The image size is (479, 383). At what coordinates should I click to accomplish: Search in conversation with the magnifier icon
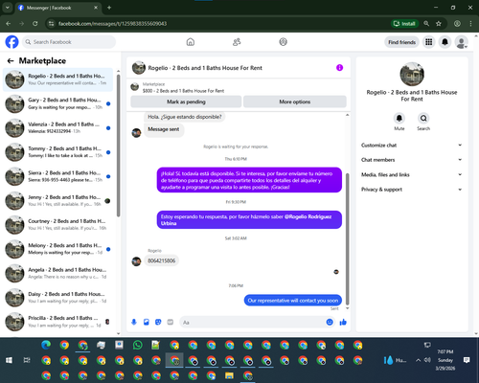pyautogui.click(x=423, y=118)
